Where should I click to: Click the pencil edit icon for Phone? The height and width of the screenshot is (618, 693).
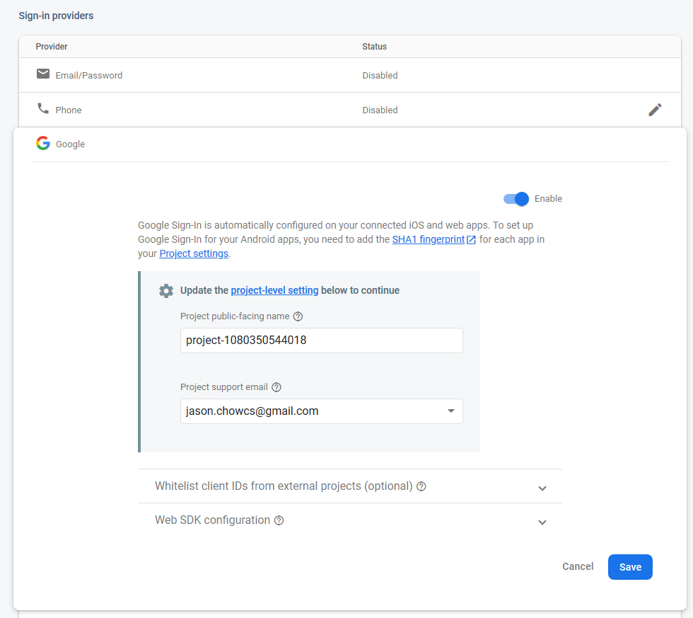pos(655,110)
